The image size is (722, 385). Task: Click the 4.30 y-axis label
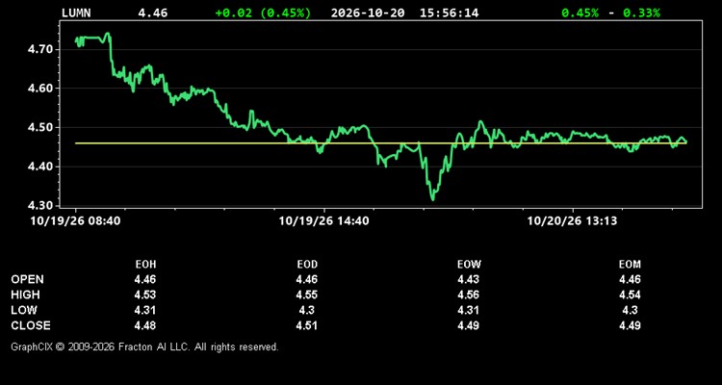point(39,206)
